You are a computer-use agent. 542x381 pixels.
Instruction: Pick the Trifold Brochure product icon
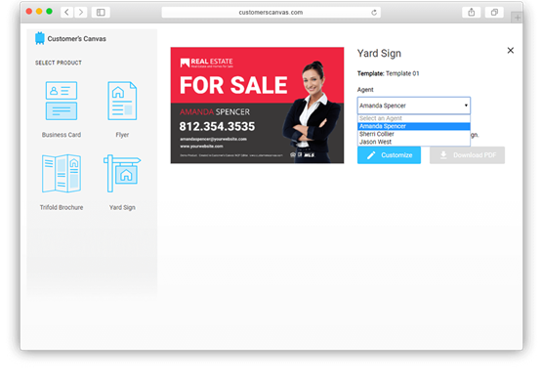62,173
